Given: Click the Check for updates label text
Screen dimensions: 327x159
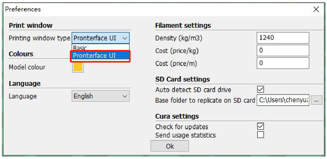Looking at the screenshot, I should tap(182, 127).
